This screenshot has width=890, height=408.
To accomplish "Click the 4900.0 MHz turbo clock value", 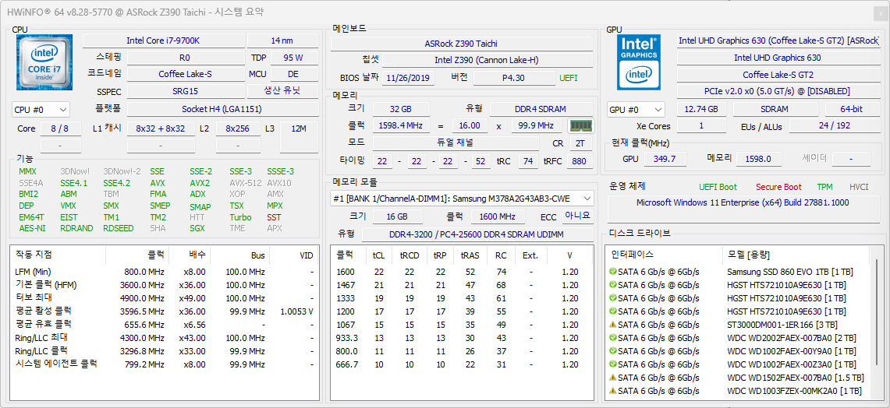I will (144, 298).
